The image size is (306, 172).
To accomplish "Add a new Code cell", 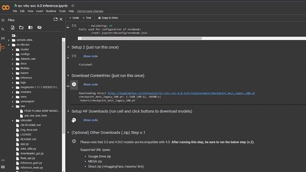I will (74, 18).
